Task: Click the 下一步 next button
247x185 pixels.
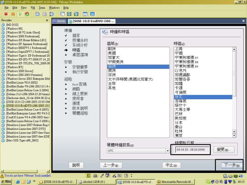Action: click(232, 165)
